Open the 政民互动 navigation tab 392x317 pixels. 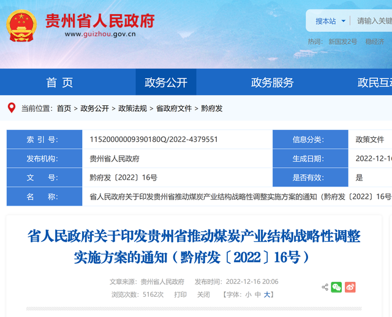tap(375, 83)
